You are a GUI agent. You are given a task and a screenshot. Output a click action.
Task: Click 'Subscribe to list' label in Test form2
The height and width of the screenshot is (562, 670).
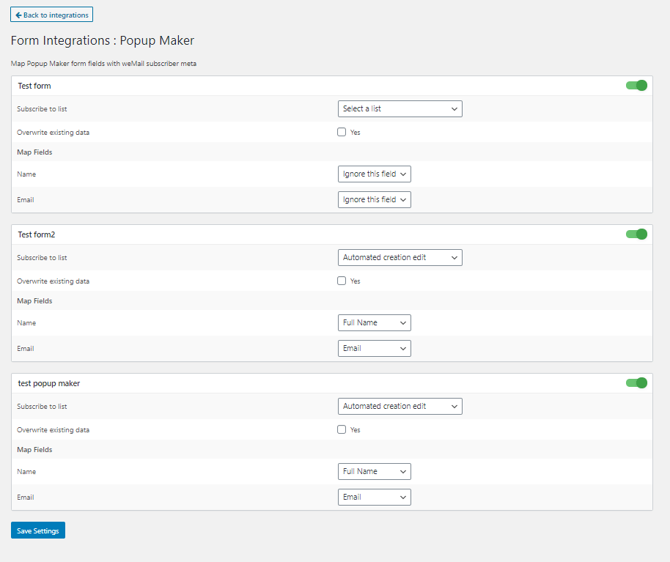42,257
